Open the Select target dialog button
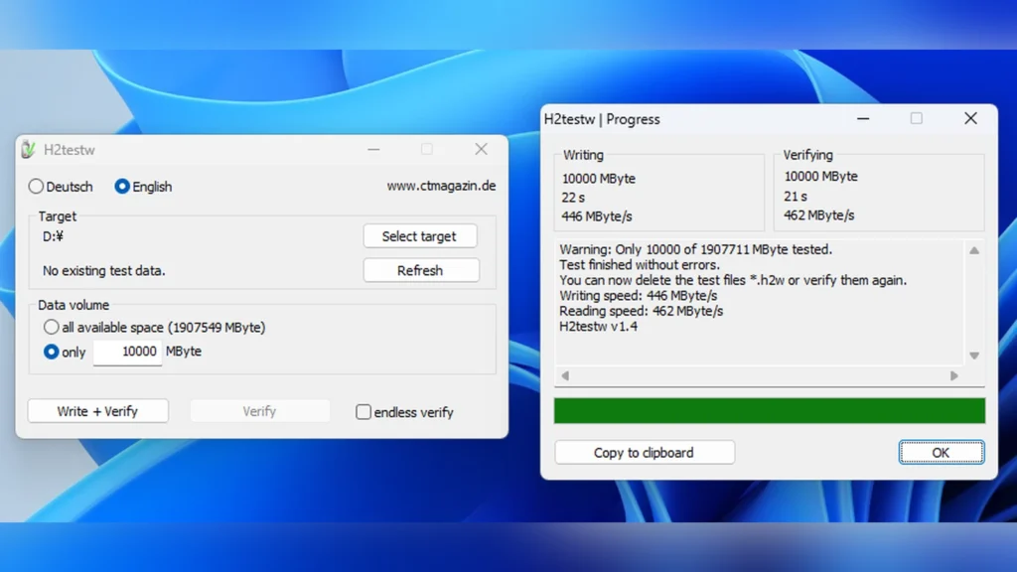 click(420, 236)
